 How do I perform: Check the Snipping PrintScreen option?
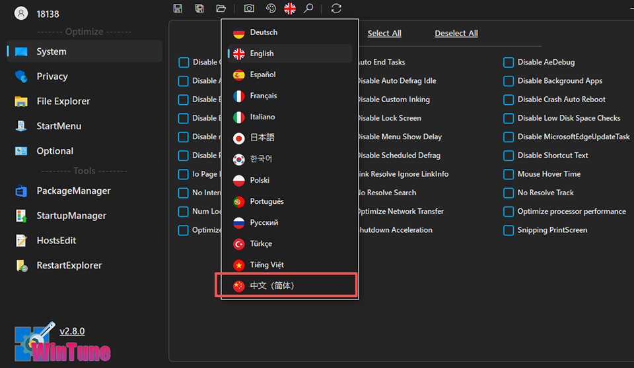tap(509, 231)
